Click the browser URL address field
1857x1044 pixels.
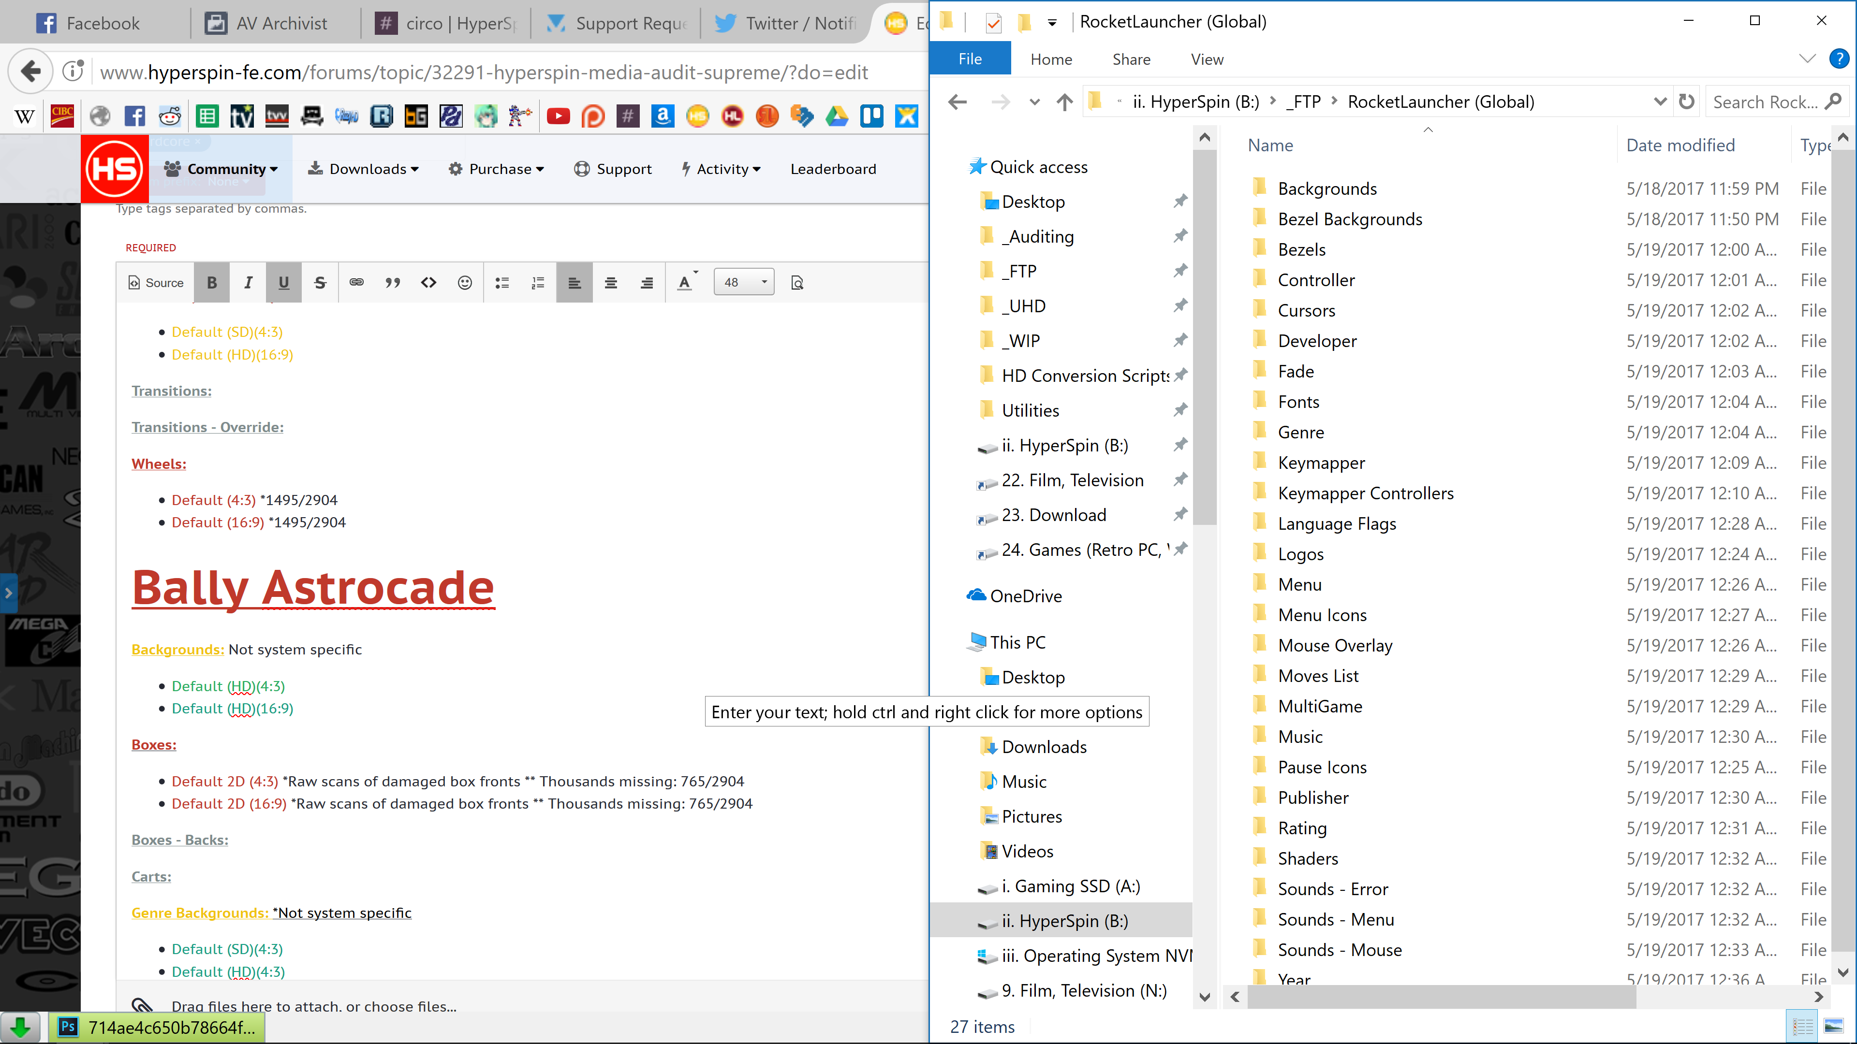[x=484, y=72]
